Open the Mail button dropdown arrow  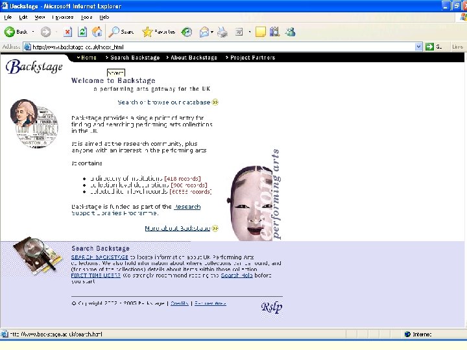211,32
